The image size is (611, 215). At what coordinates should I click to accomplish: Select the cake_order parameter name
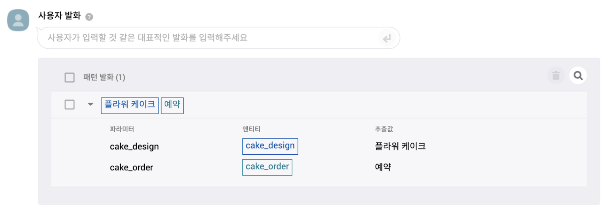131,168
